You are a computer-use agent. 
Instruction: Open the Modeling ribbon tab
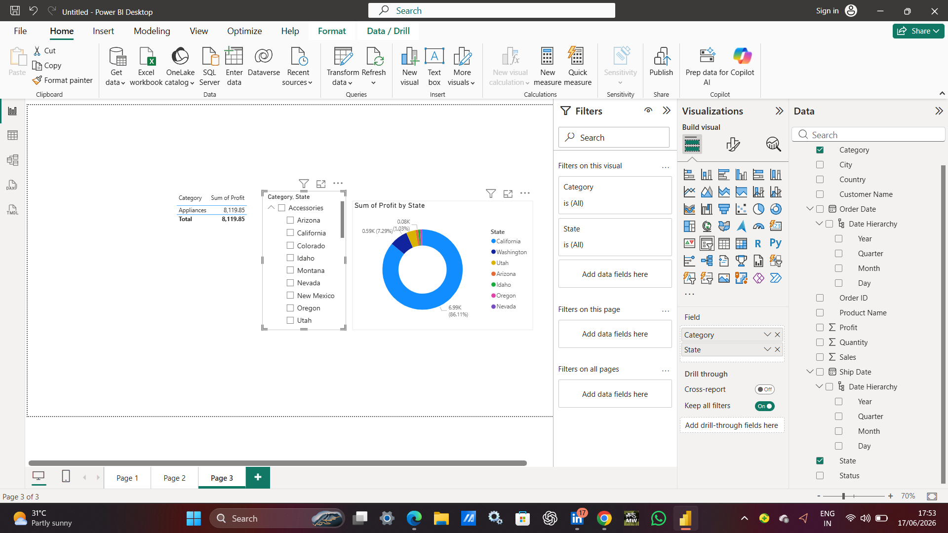[152, 31]
